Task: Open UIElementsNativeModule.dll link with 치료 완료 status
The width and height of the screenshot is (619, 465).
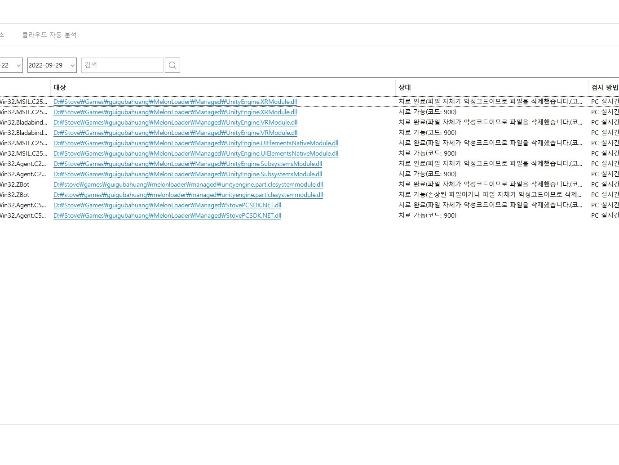Action: coord(196,143)
